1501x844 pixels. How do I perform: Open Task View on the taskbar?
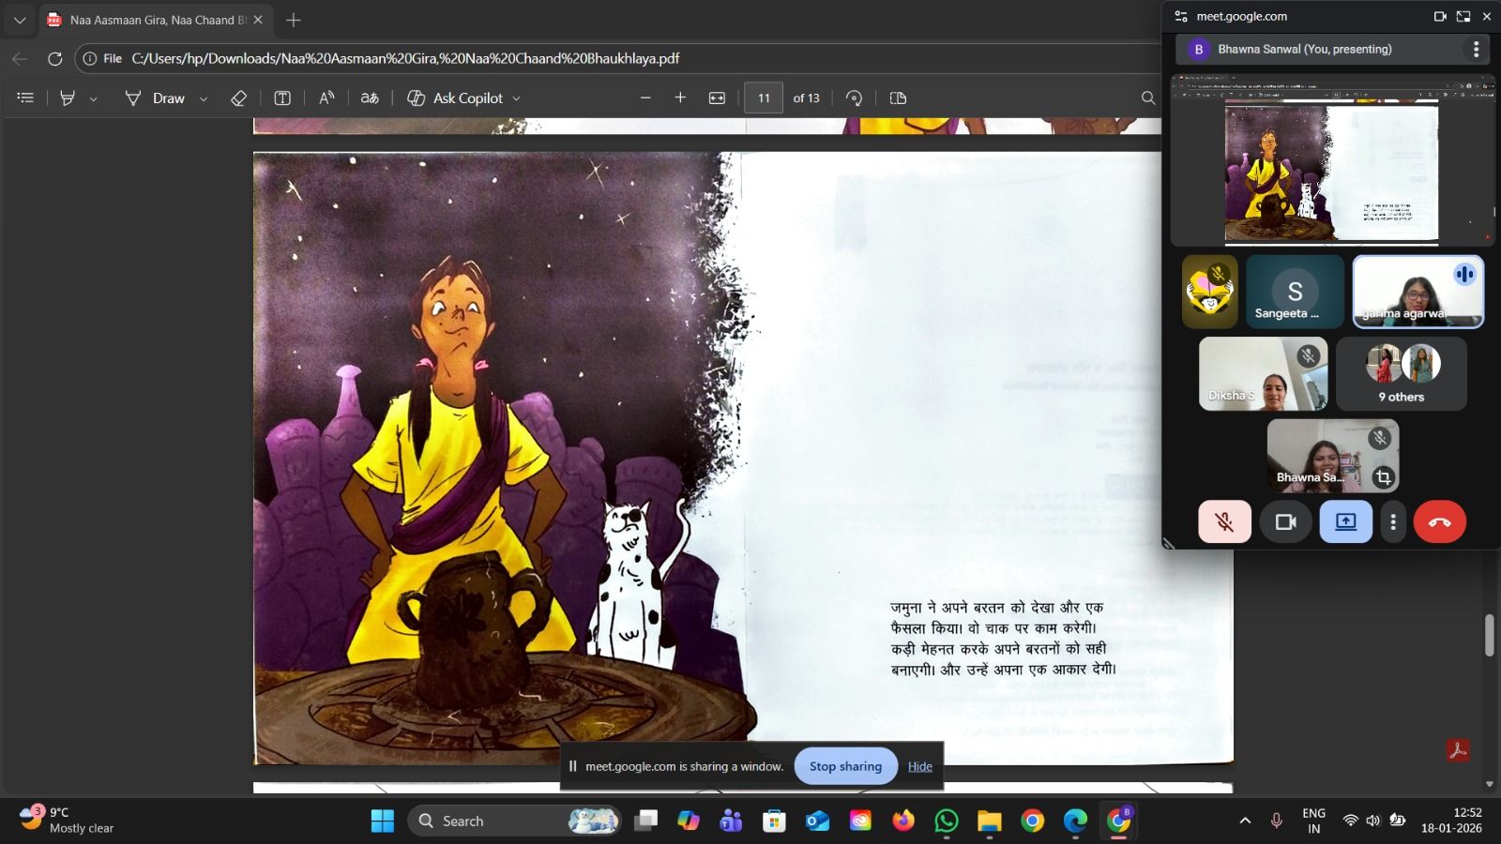645,821
